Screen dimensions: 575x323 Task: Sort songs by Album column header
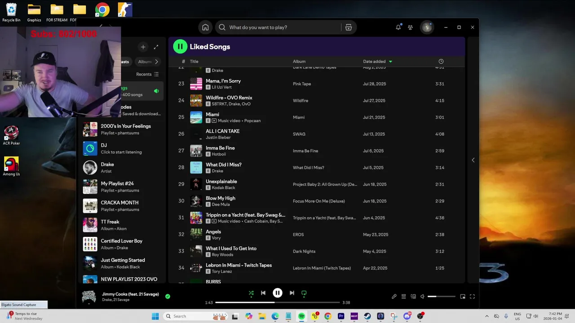(299, 61)
